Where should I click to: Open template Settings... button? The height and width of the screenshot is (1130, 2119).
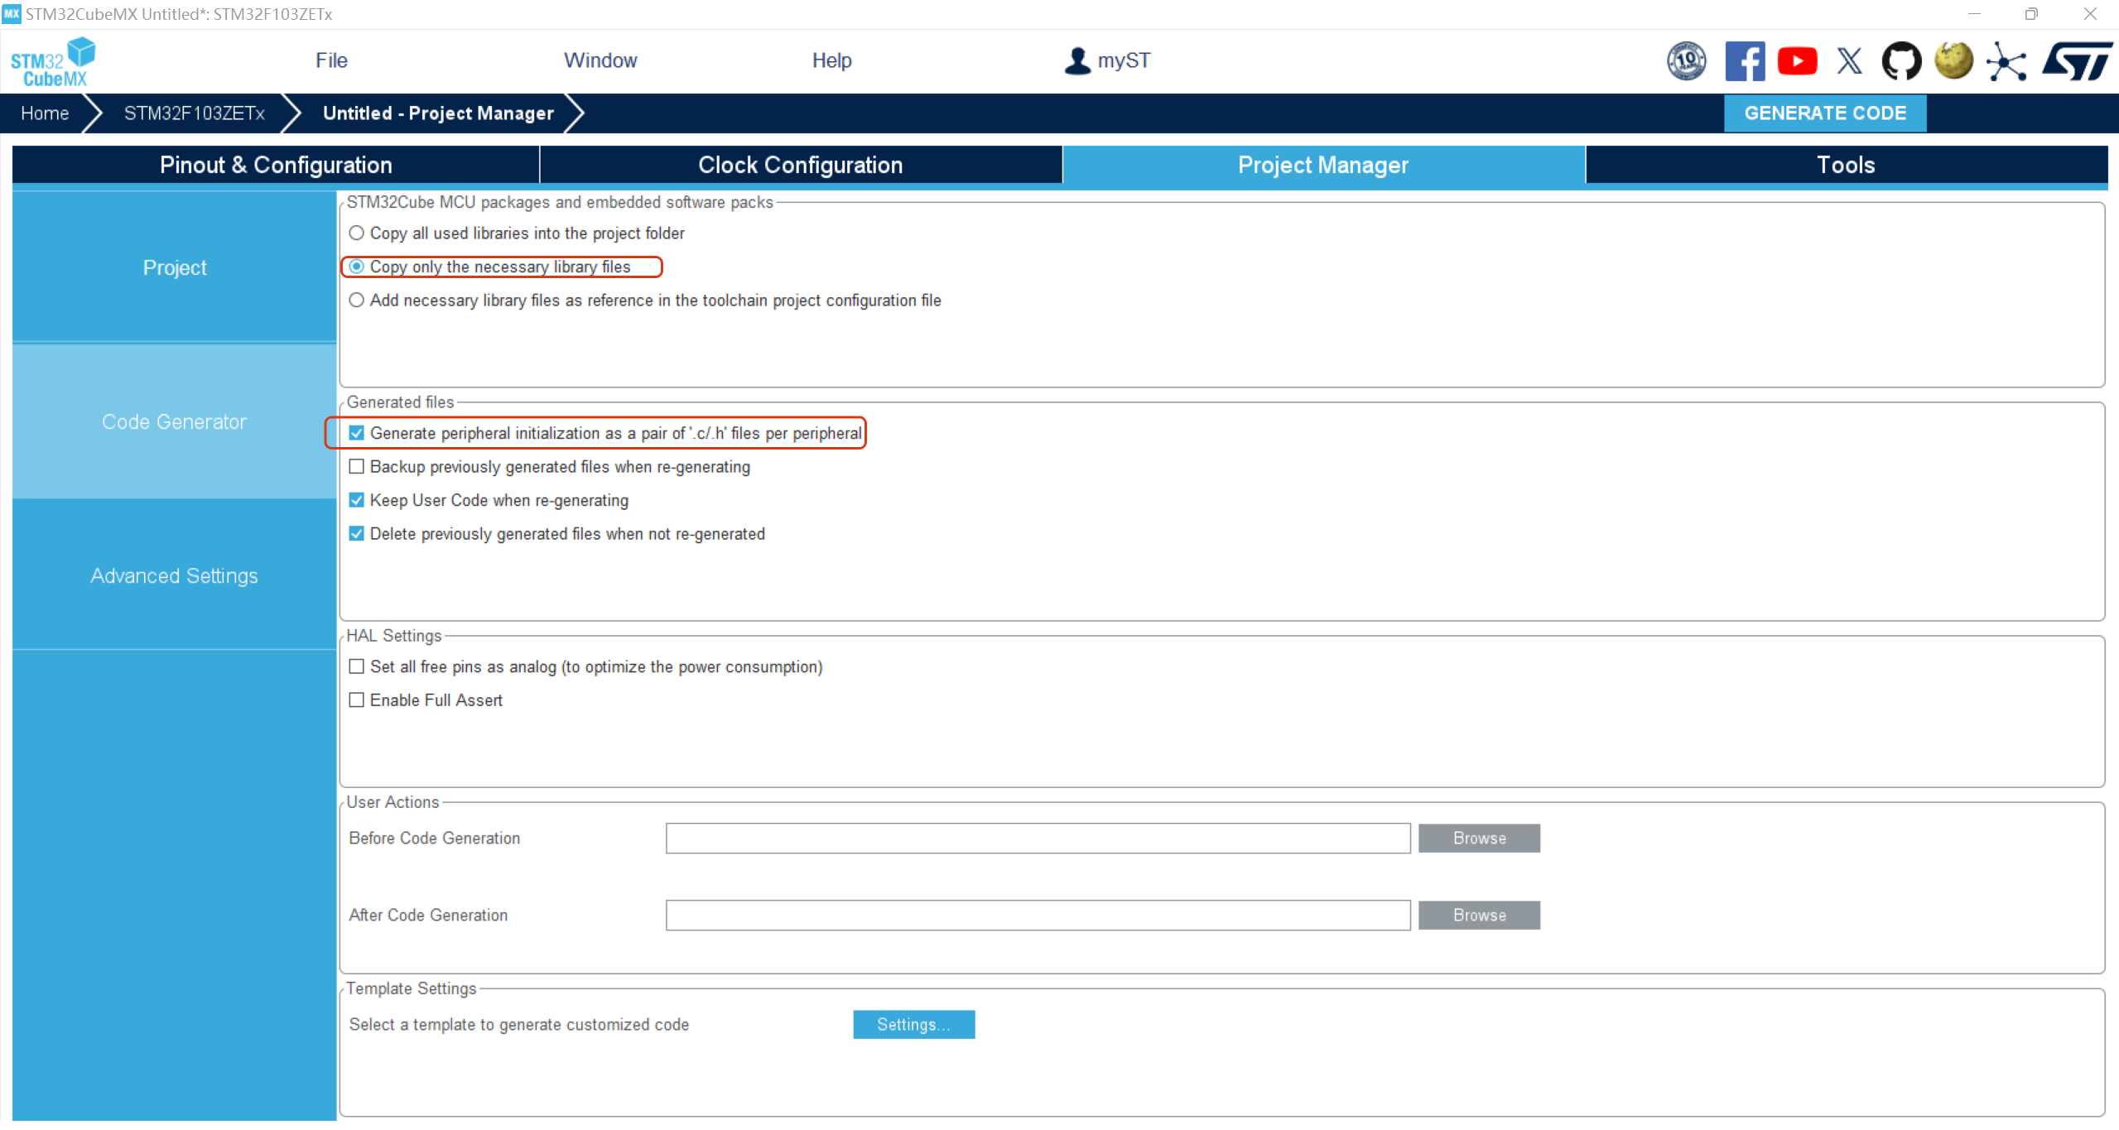point(913,1025)
